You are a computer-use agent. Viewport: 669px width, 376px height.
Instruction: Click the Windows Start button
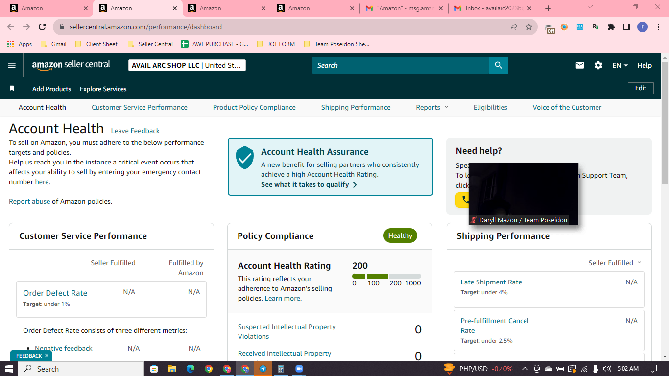[x=9, y=369]
